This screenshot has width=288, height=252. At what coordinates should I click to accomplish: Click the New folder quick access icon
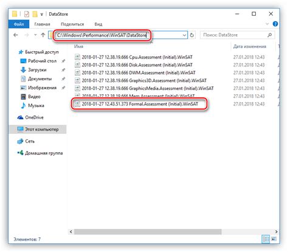(x=35, y=14)
